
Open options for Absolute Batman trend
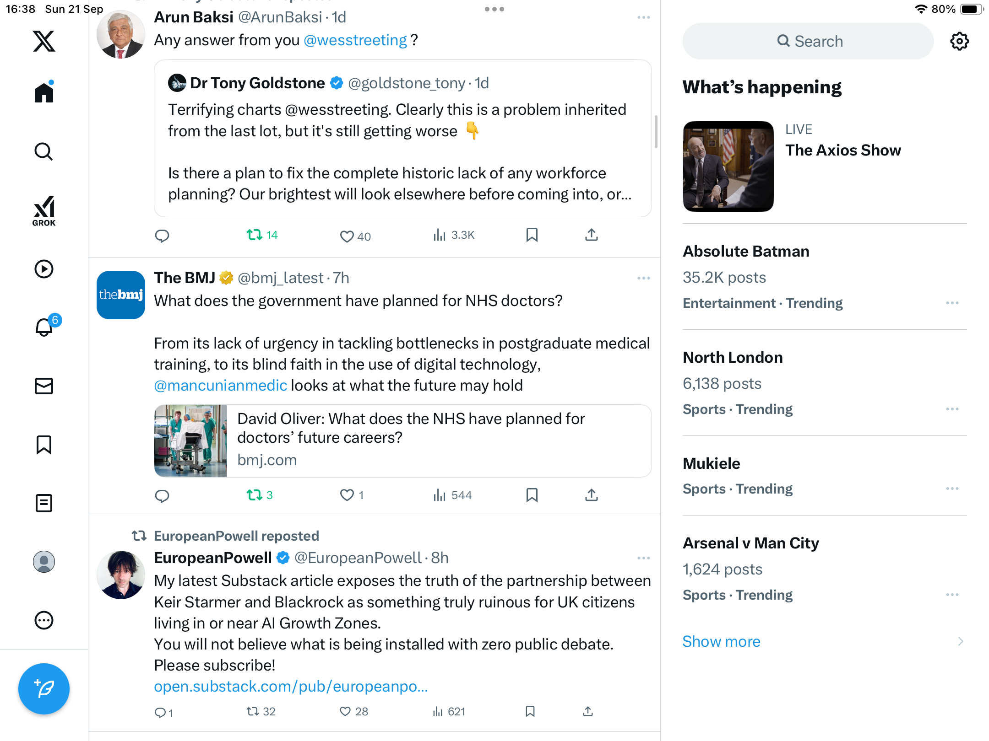point(952,303)
